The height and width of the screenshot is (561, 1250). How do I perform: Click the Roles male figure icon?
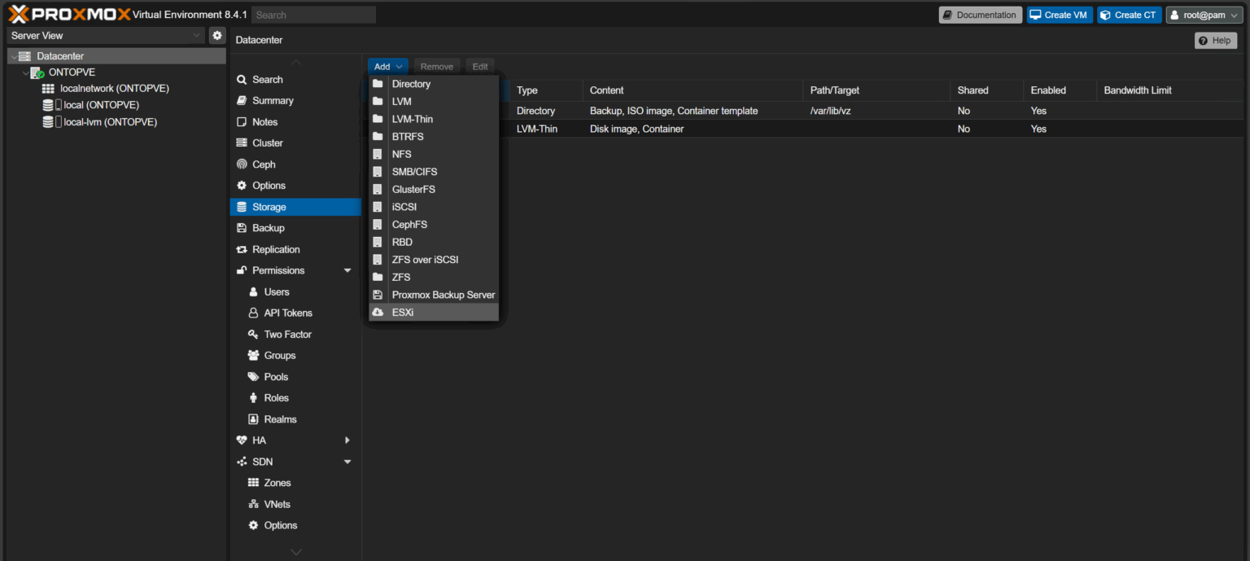(x=253, y=398)
